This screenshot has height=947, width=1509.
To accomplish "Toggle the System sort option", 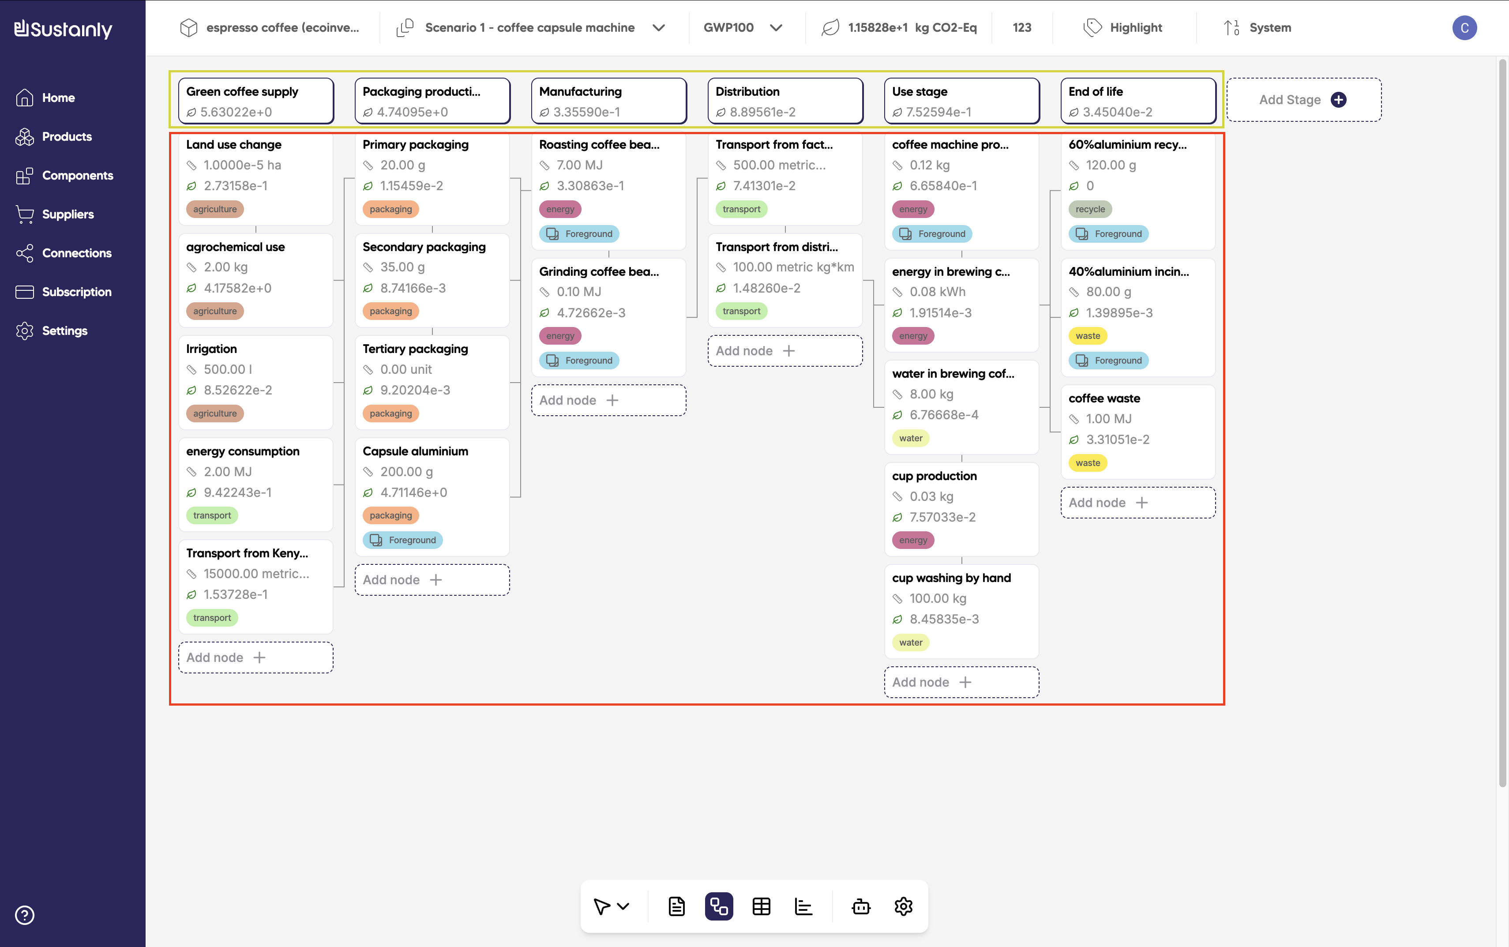I will (x=1257, y=27).
